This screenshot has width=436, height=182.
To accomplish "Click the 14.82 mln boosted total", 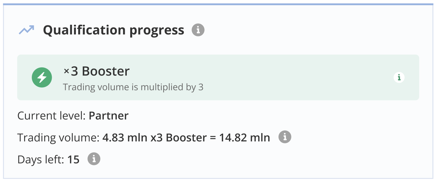I will pyautogui.click(x=244, y=138).
